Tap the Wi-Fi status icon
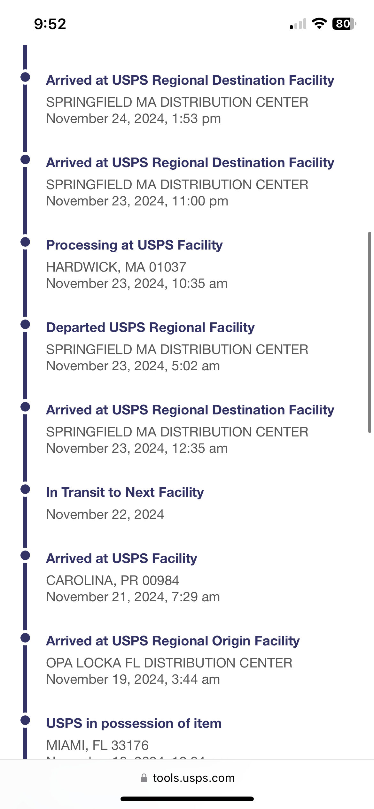Image resolution: width=374 pixels, height=809 pixels. click(319, 24)
